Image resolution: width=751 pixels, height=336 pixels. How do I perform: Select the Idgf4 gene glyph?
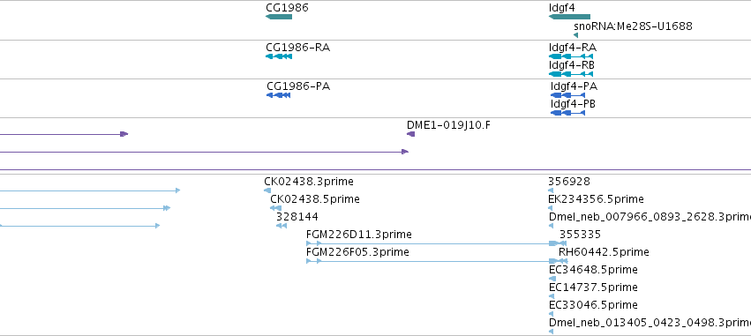pyautogui.click(x=569, y=17)
